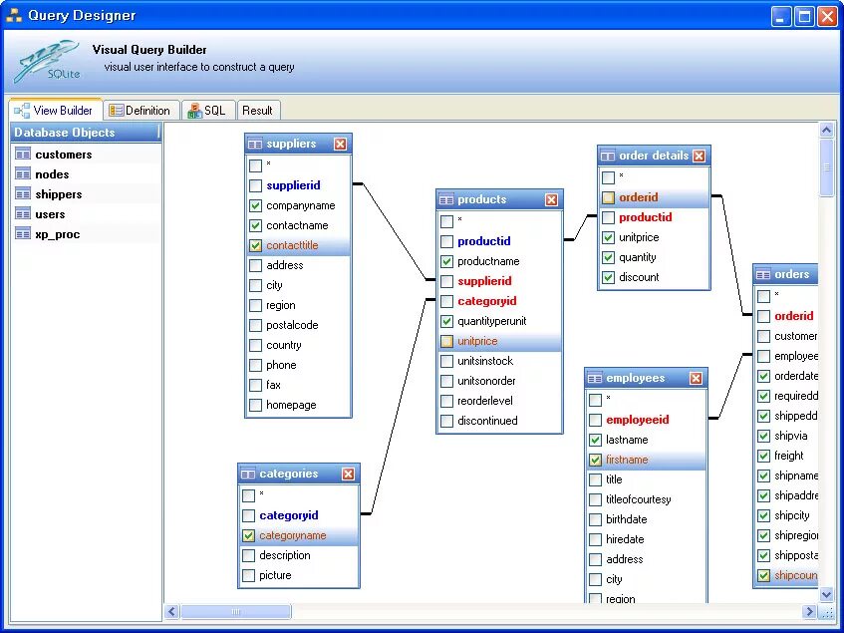
Task: Click the categories table header icon
Action: coord(248,475)
